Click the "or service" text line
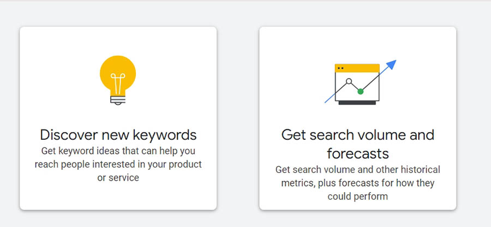The image size is (491, 227). coord(118,178)
